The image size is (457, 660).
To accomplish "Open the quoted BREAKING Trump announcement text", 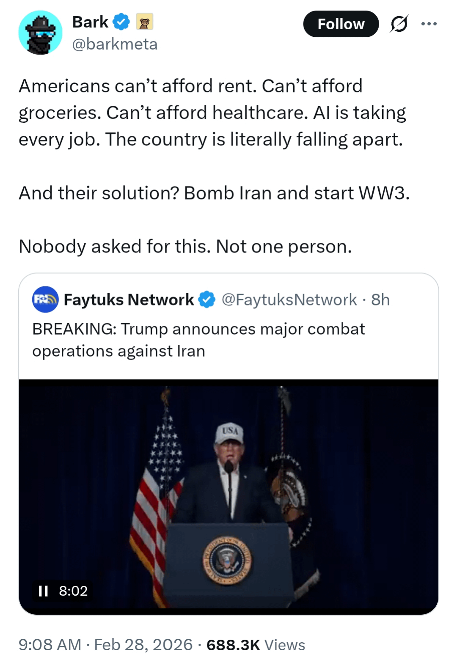I will pyautogui.click(x=198, y=340).
